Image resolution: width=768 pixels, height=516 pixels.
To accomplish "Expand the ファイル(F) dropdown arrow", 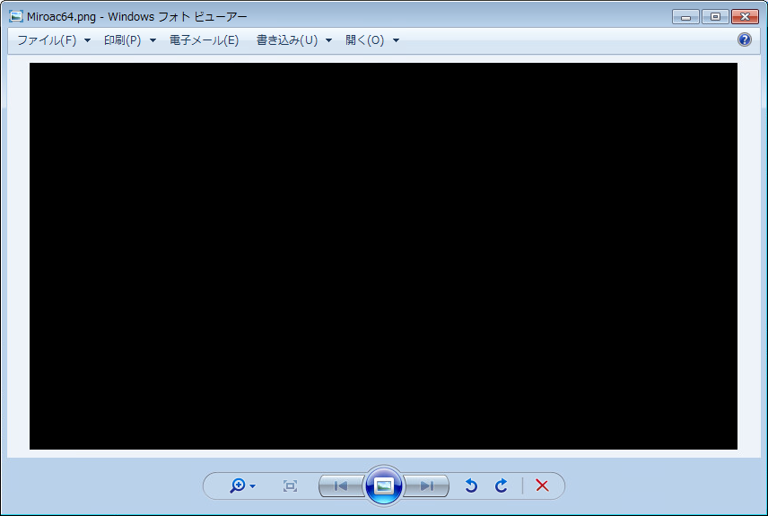I will click(x=87, y=40).
